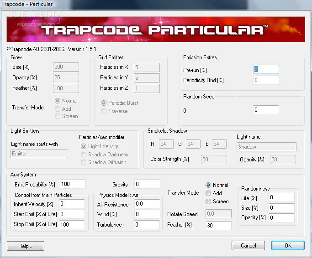This screenshot has height=258, width=312.
Task: Click the Smokelet Shadow R value field
Action: click(x=166, y=144)
